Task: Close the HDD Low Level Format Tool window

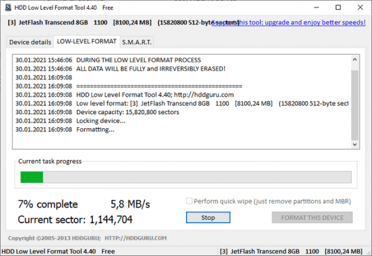Action: click(360, 7)
